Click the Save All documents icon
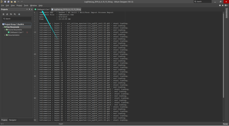The width and height of the screenshot is (229, 126). click(x=8, y=2)
